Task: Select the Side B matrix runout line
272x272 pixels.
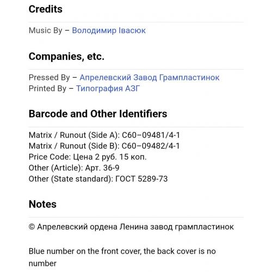Action: click(x=104, y=146)
